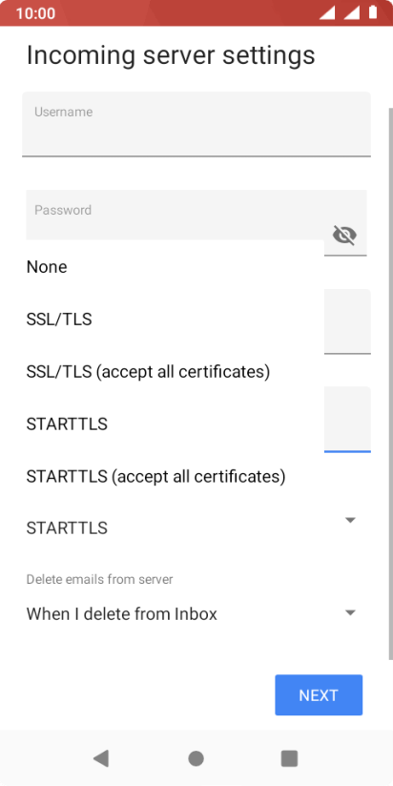The width and height of the screenshot is (393, 786).
Task: Open the security type dropdown arrow
Action: click(x=351, y=520)
